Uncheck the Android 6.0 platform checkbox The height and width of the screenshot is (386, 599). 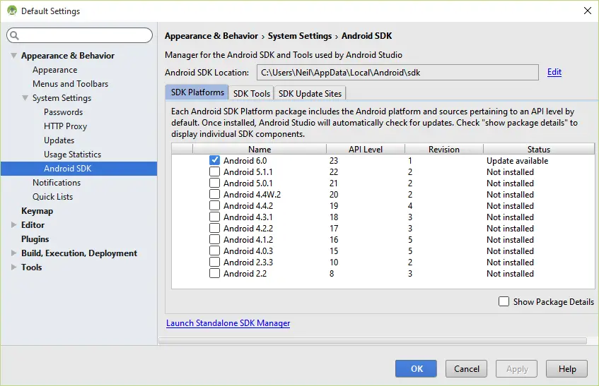point(214,161)
